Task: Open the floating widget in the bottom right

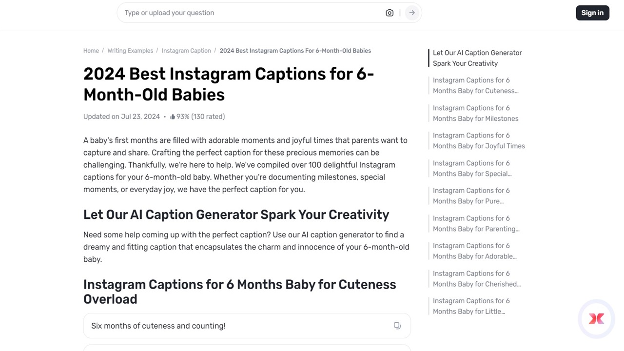Action: click(x=596, y=319)
